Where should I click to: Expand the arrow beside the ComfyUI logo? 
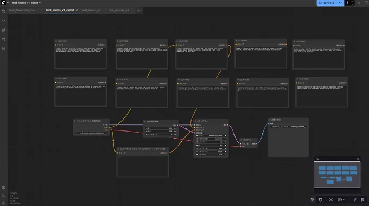tap(8, 3)
